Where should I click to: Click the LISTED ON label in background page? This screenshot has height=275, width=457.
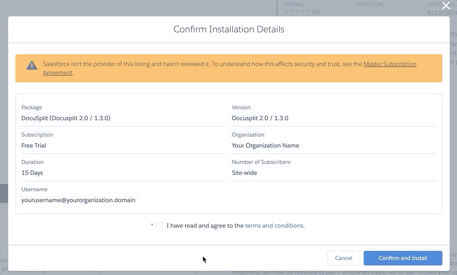[369, 5]
